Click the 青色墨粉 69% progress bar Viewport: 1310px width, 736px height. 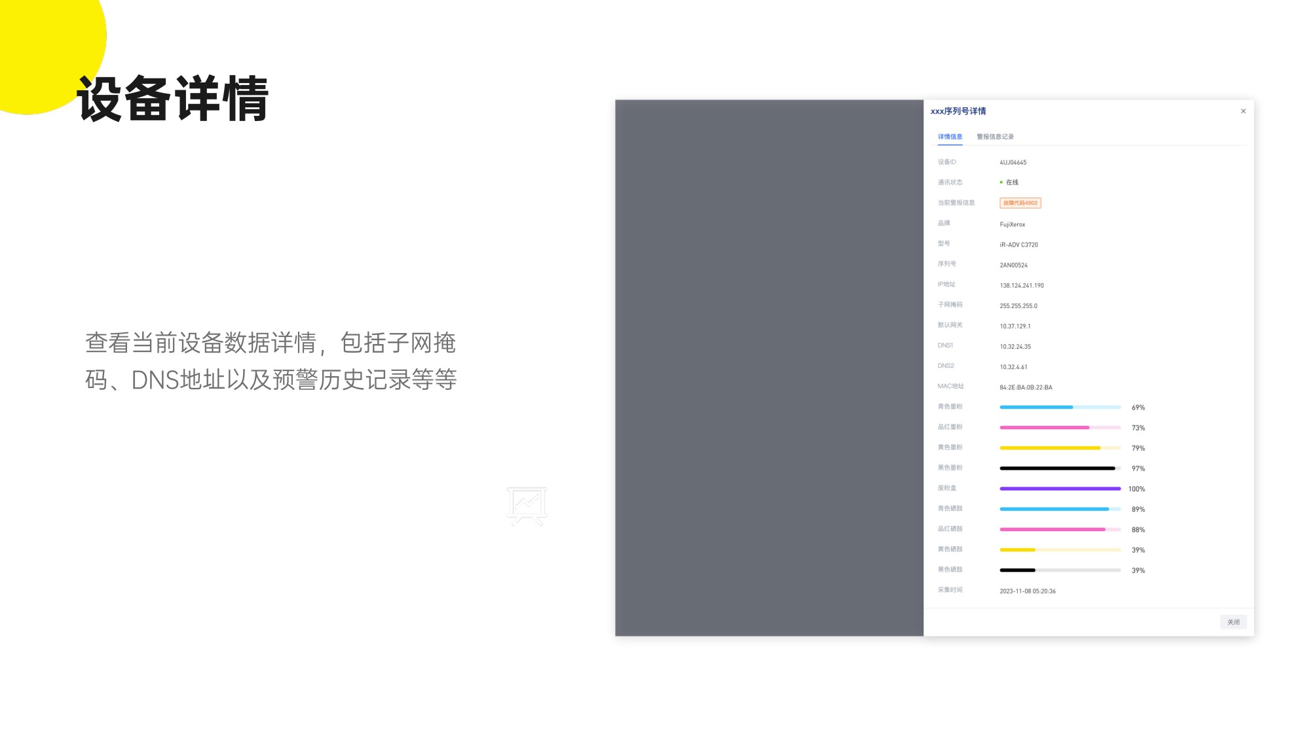[x=1059, y=408]
